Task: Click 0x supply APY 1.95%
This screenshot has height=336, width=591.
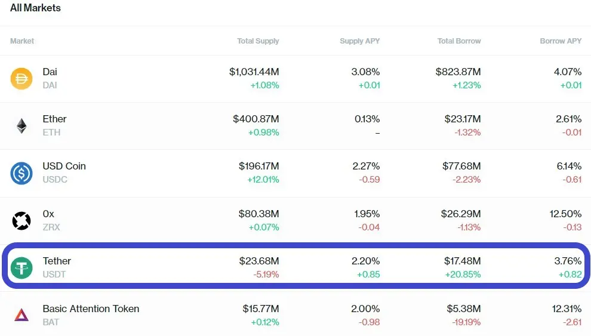Action: [367, 214]
